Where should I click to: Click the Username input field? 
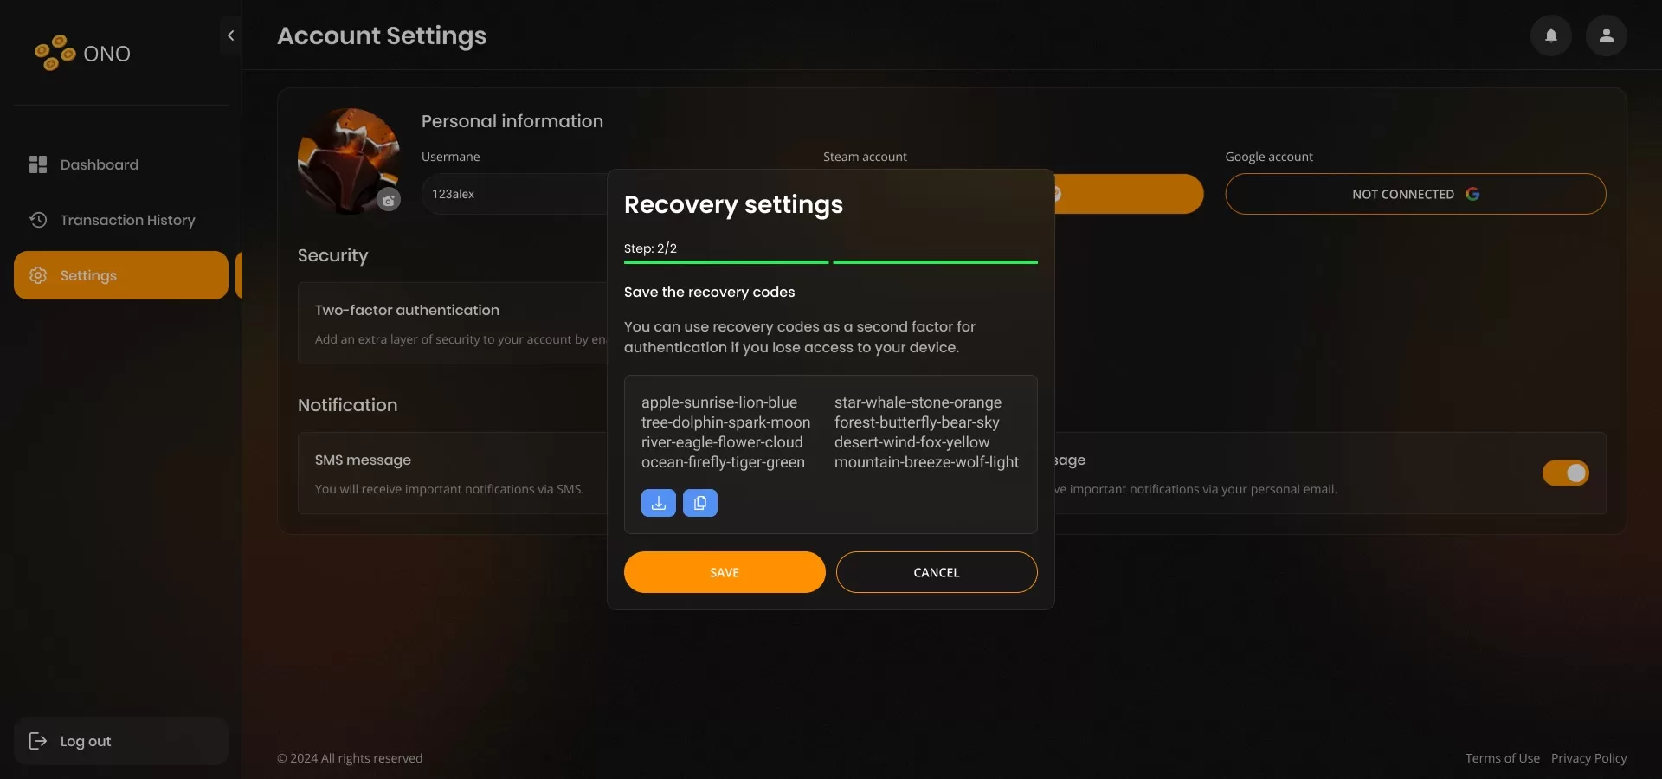516,194
